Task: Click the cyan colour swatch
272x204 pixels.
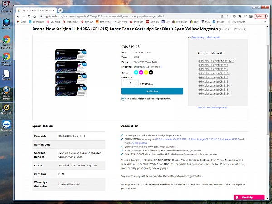Action: (136, 73)
